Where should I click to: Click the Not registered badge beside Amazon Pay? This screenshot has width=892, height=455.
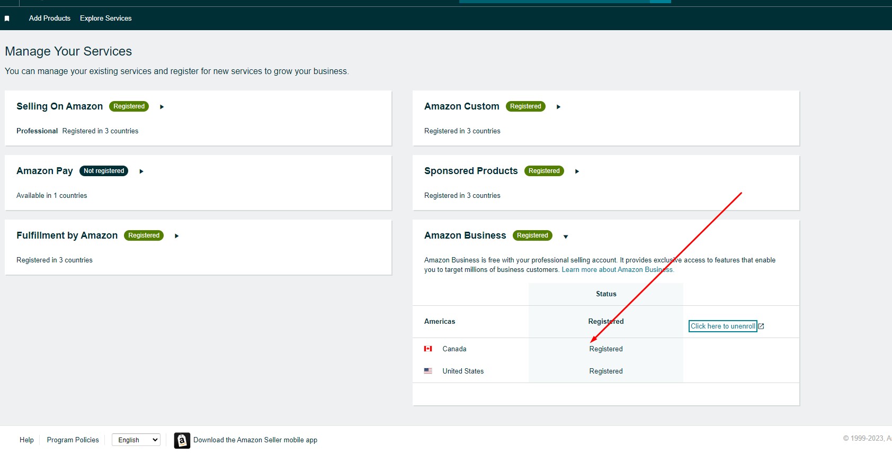click(x=104, y=171)
